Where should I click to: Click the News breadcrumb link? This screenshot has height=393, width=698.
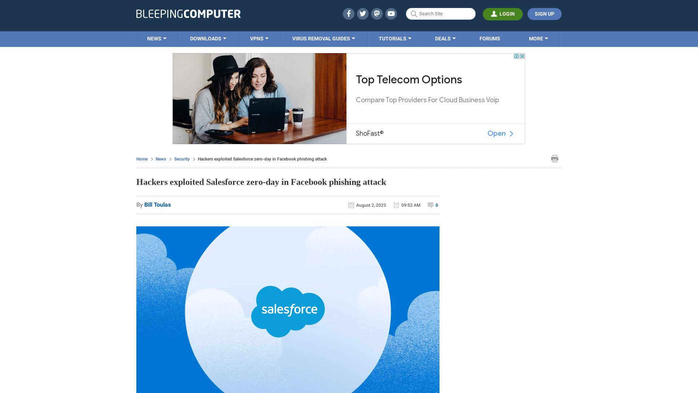coord(161,159)
